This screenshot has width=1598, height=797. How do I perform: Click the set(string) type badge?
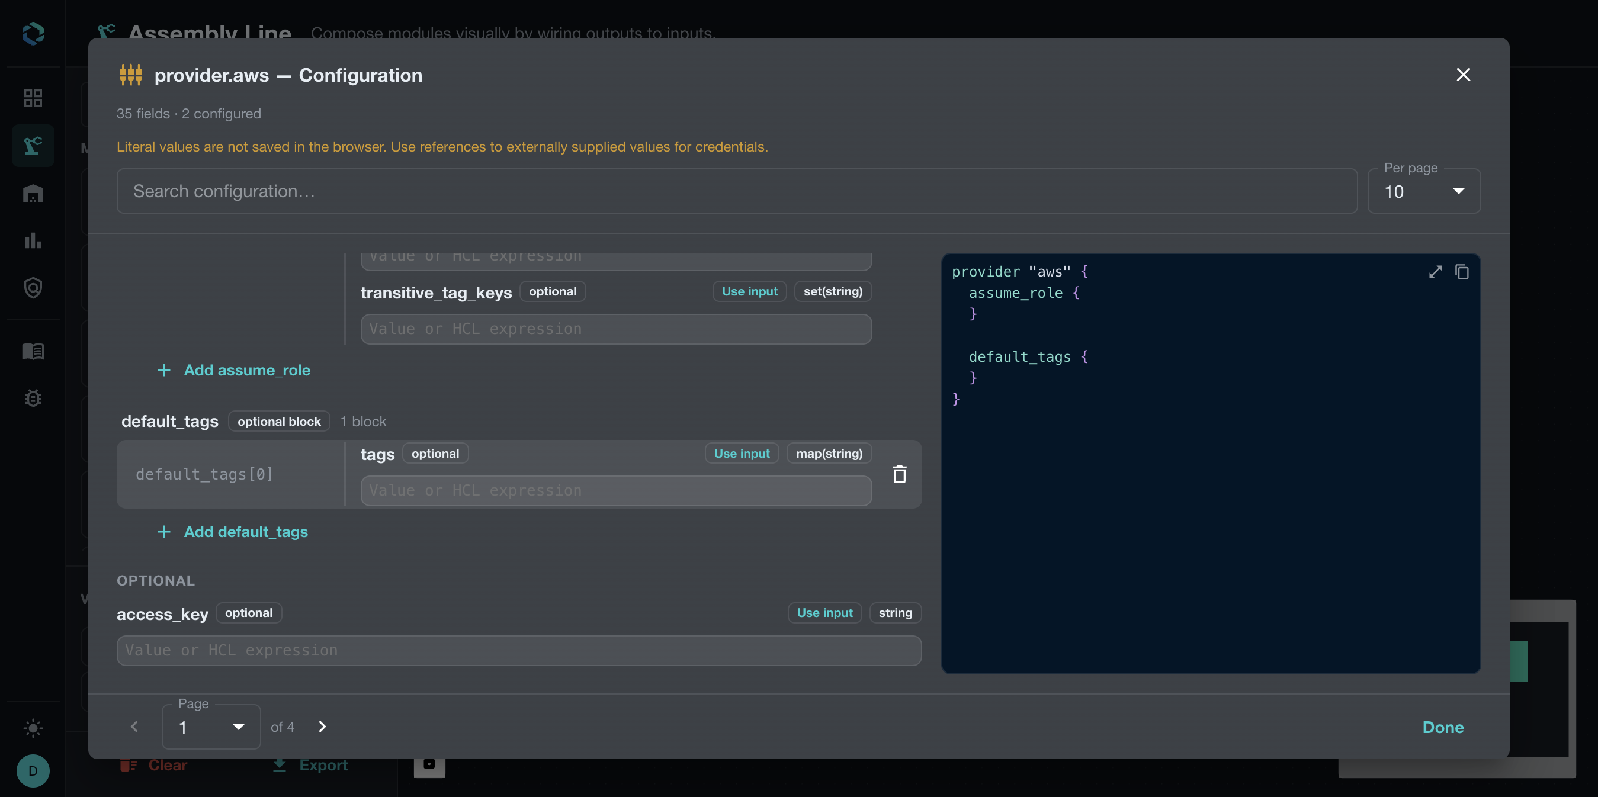tap(833, 291)
